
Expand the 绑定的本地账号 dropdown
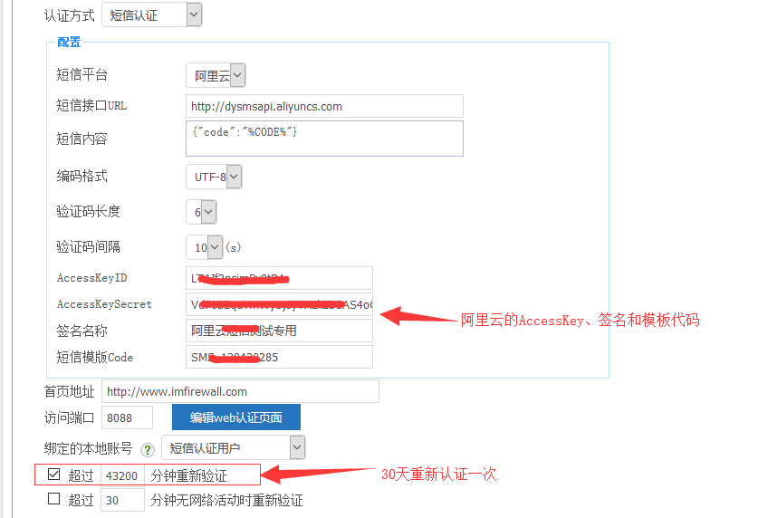(x=234, y=447)
